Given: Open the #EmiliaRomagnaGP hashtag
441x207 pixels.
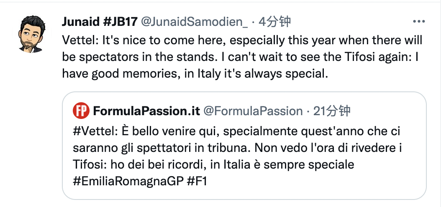Looking at the screenshot, I should tap(126, 182).
